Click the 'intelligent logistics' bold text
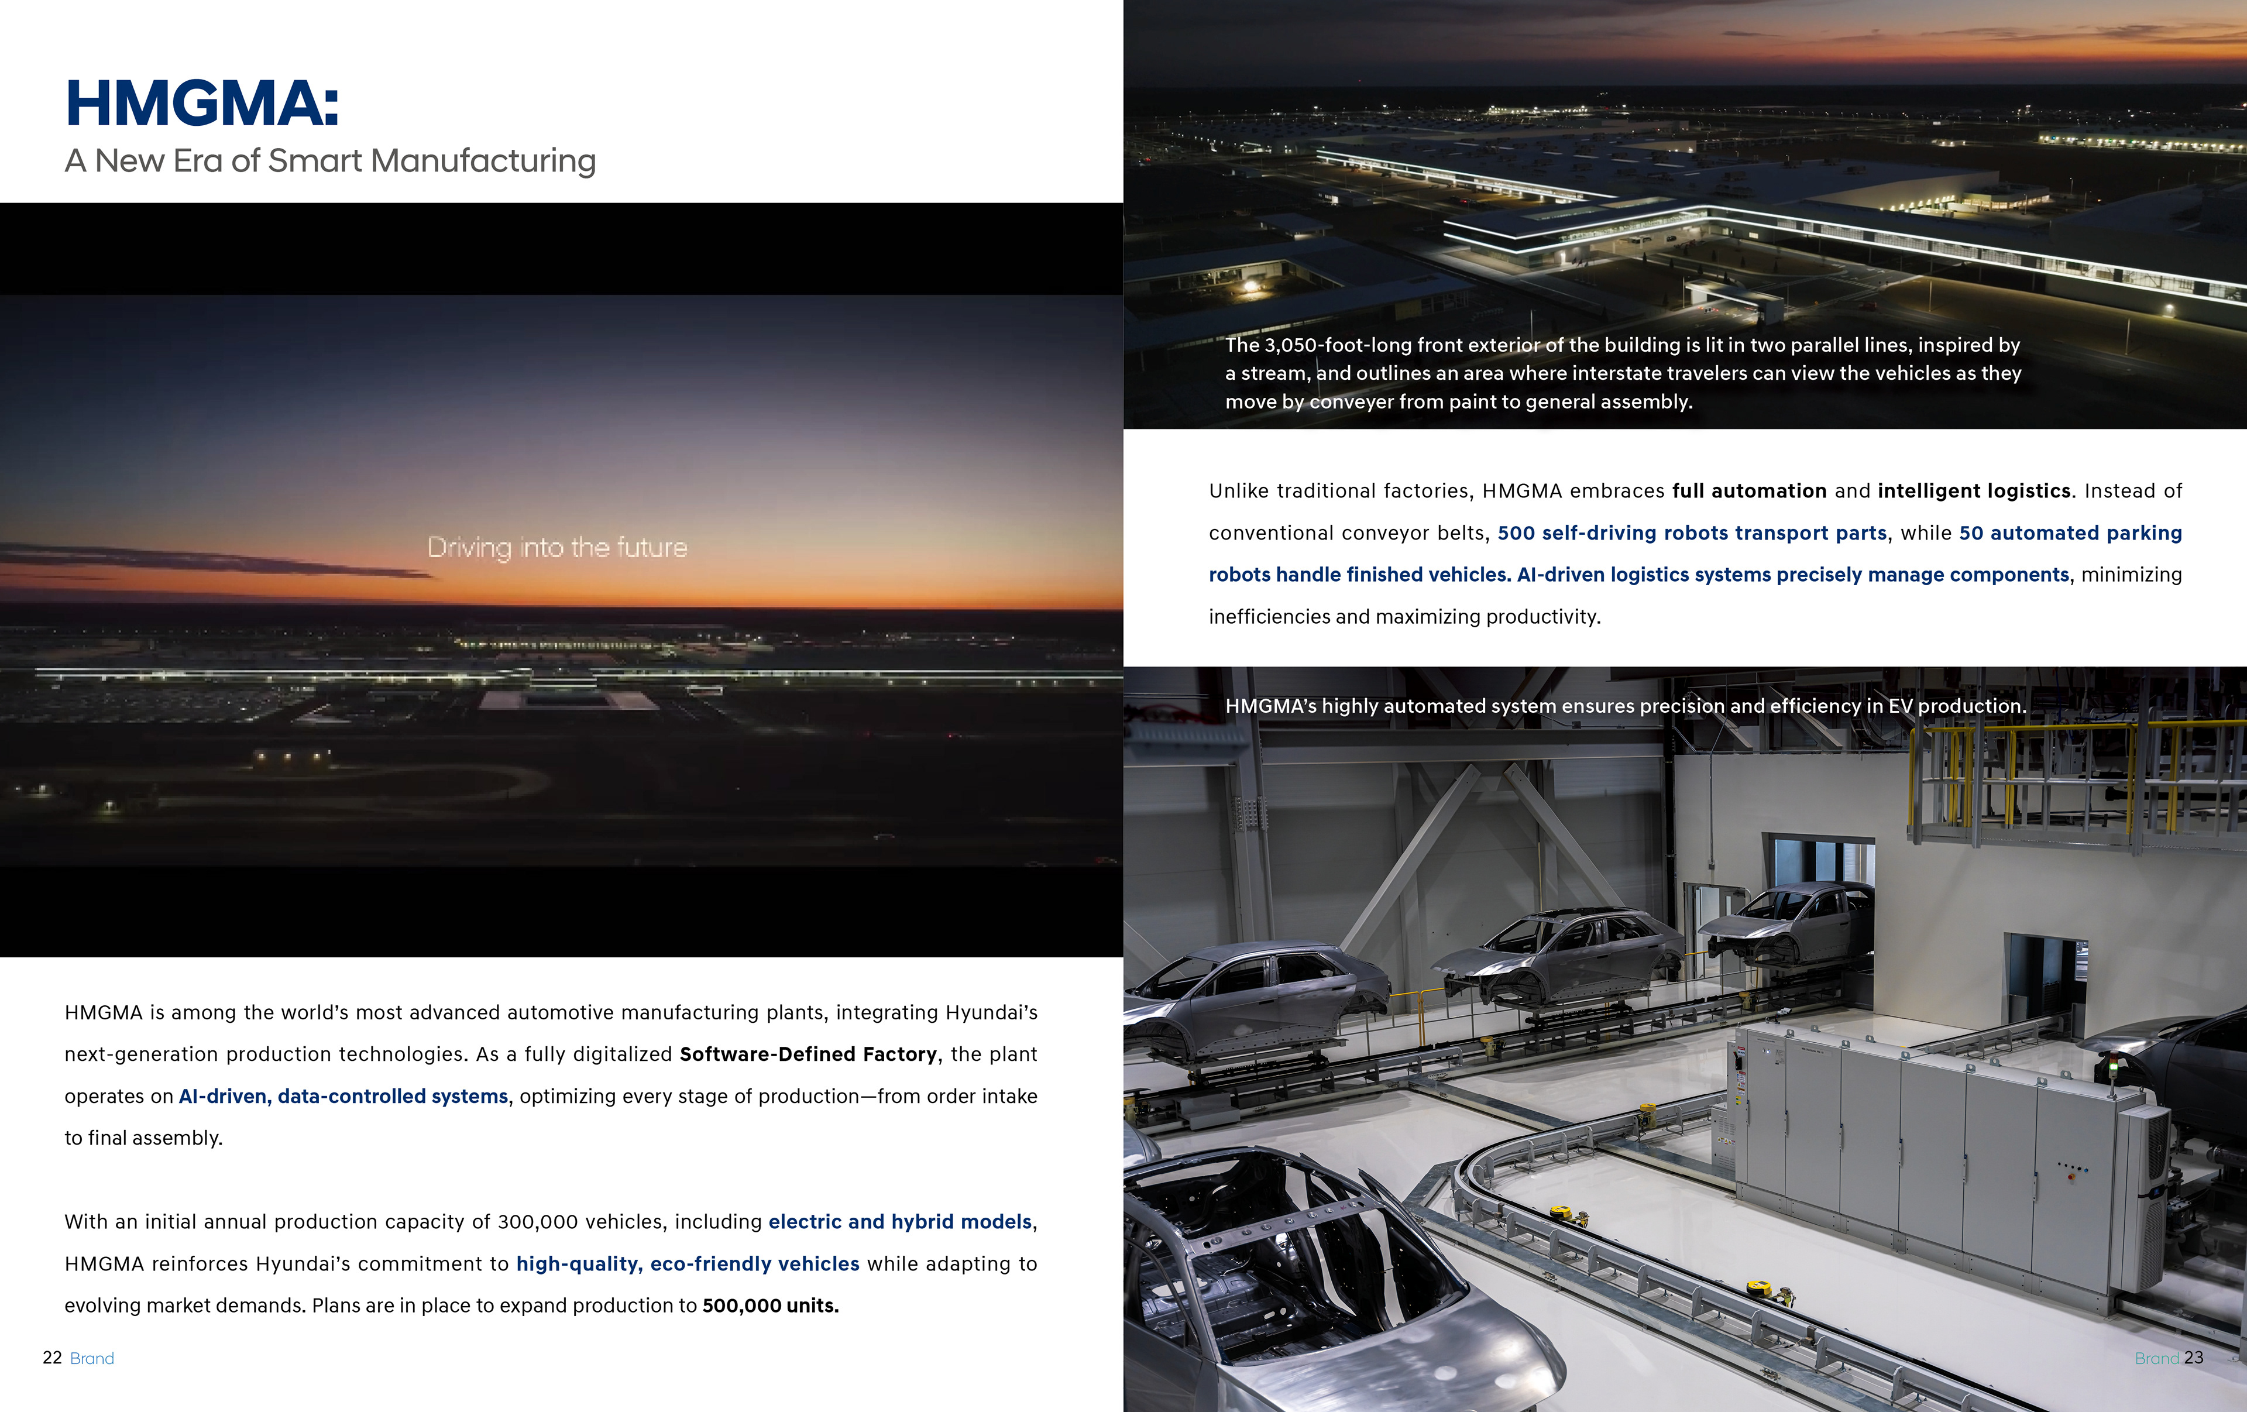The height and width of the screenshot is (1412, 2247). tap(1974, 491)
